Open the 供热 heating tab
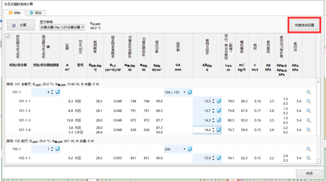326x181 pixels. tap(14, 13)
